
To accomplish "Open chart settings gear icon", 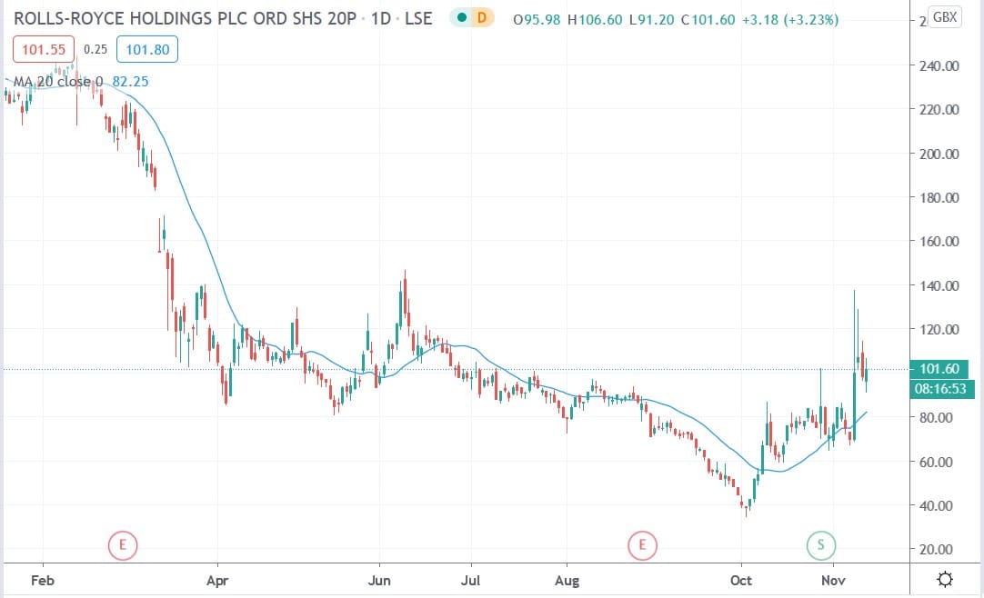I will [945, 579].
